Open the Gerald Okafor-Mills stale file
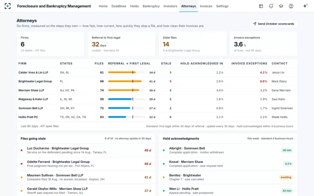 [x=86, y=191]
